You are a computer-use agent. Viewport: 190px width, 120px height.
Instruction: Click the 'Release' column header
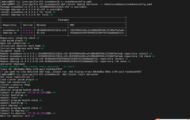pyautogui.click(x=41, y=25)
